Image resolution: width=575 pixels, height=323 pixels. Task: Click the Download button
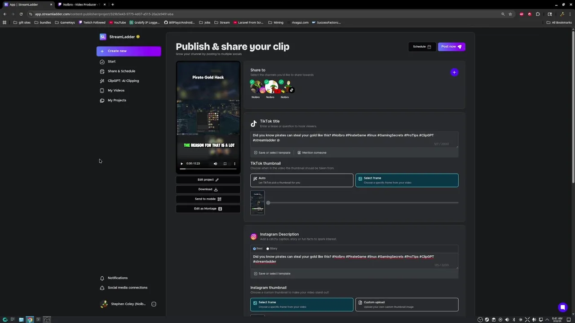(x=208, y=189)
